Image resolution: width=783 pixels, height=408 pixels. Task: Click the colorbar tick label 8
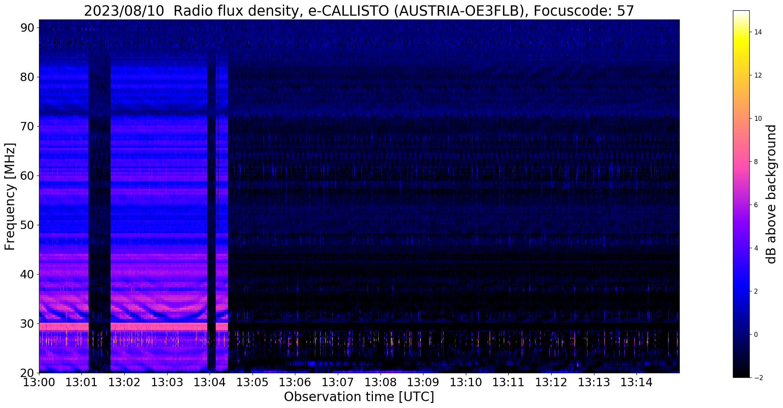tap(755, 162)
